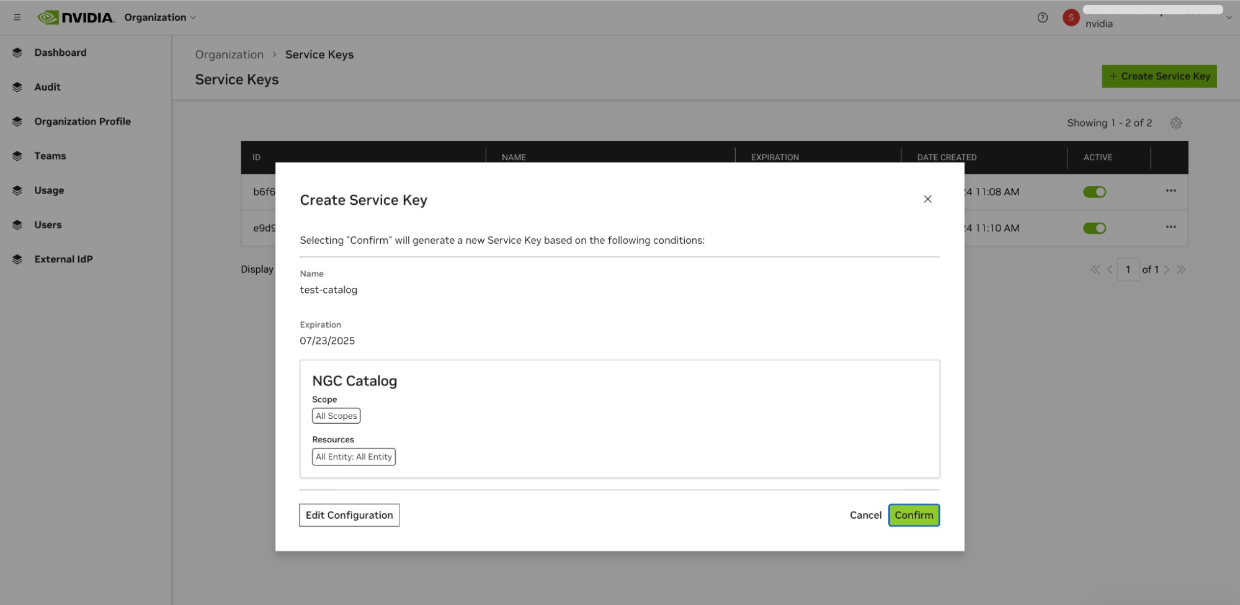1240x605 pixels.
Task: Click the NVIDIA logo
Action: pyautogui.click(x=76, y=17)
